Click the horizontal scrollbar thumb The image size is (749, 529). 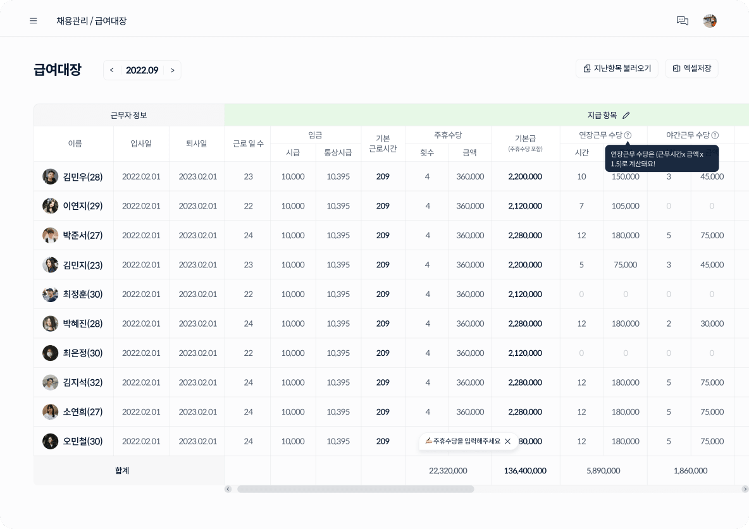click(x=356, y=489)
